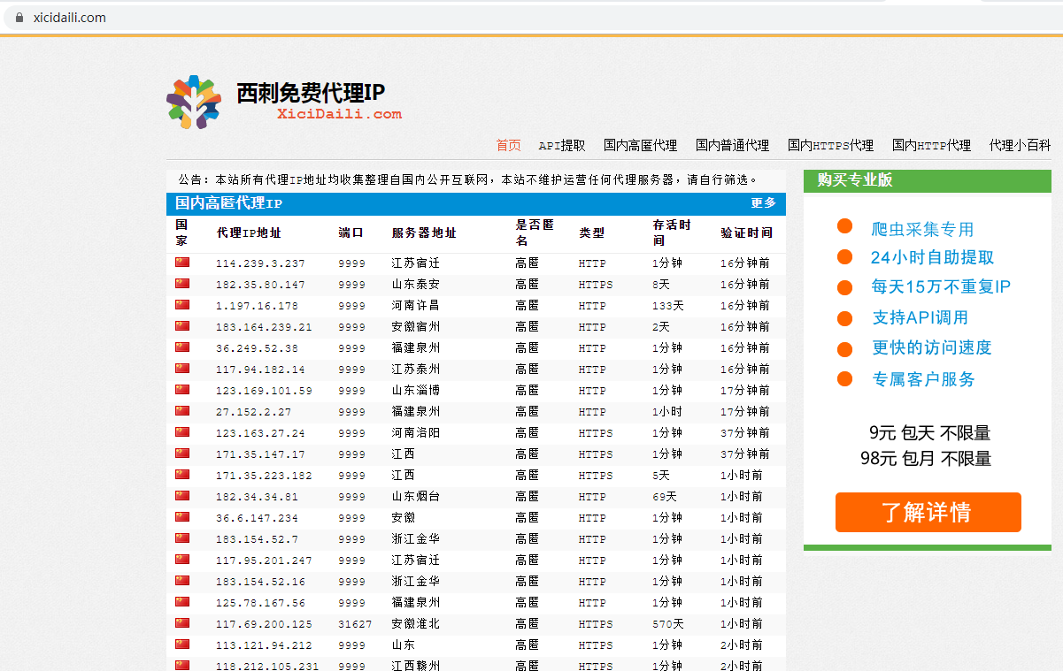Click the 了解详情 orange button
This screenshot has width=1063, height=671.
click(x=928, y=512)
